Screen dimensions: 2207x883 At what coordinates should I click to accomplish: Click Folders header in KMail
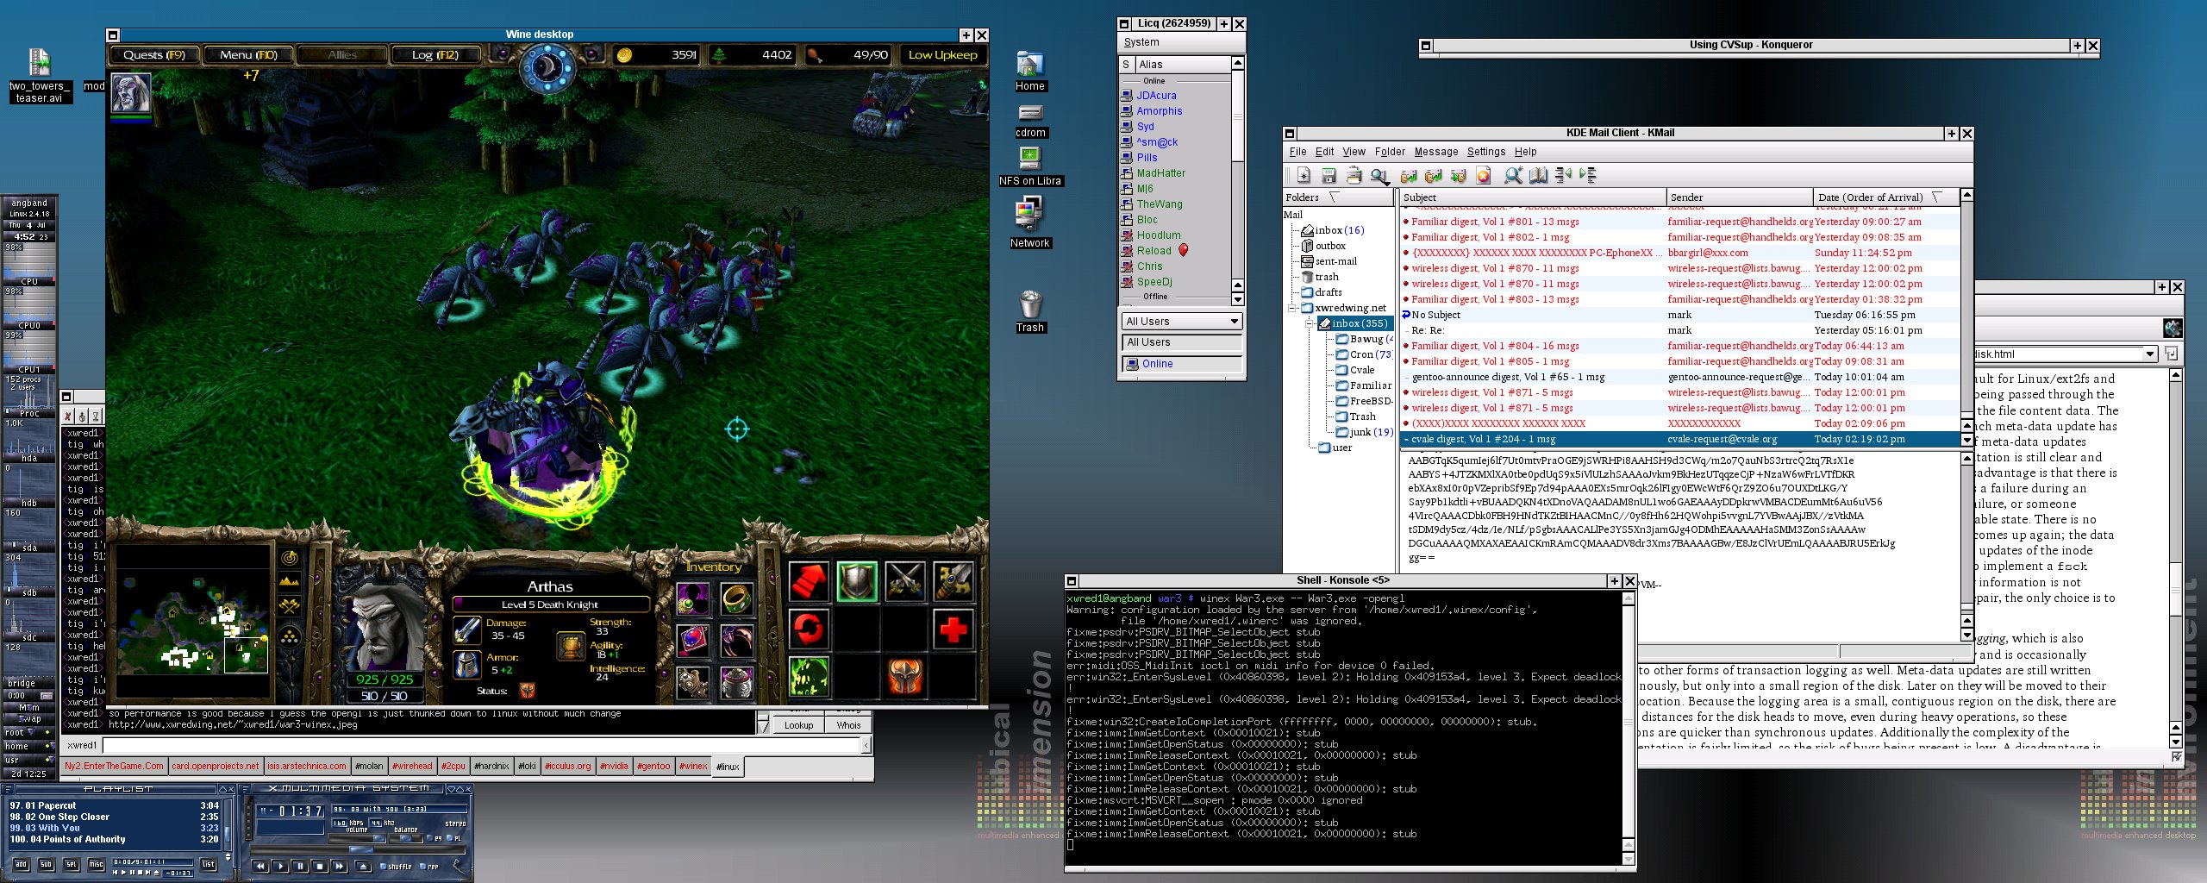click(1338, 197)
